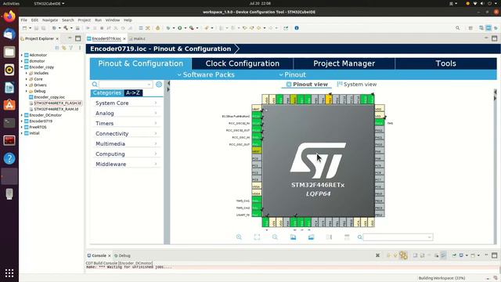Select Drivers folder in tree
Image resolution: width=501 pixels, height=282 pixels.
pyautogui.click(x=40, y=85)
